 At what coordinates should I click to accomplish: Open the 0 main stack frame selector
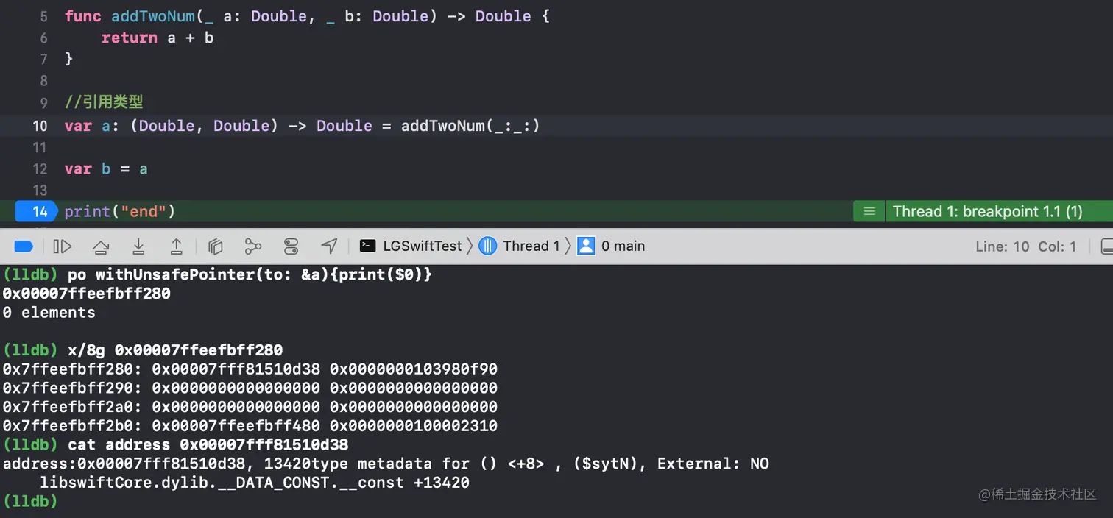(x=611, y=246)
